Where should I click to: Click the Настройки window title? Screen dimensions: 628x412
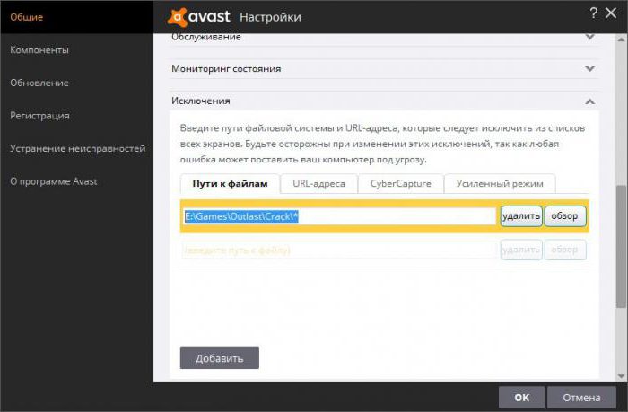(x=270, y=17)
